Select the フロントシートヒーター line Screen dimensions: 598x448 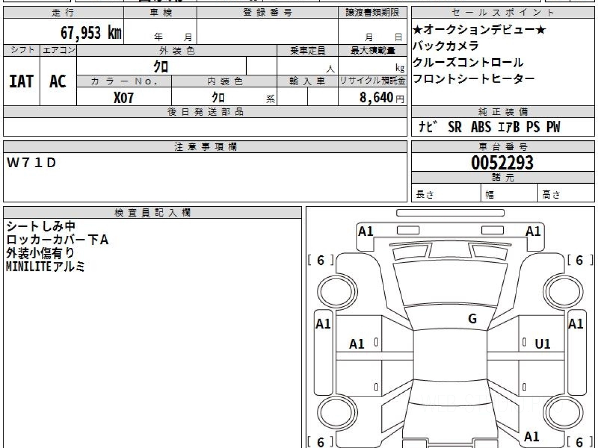tap(473, 79)
